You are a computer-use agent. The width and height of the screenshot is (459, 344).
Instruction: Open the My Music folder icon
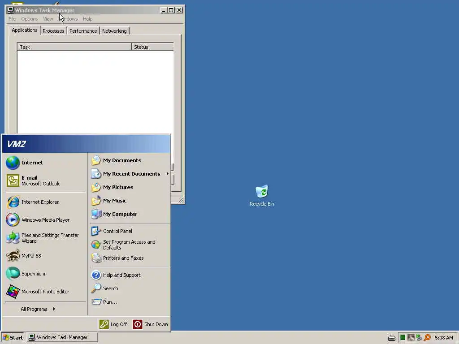[x=96, y=201]
